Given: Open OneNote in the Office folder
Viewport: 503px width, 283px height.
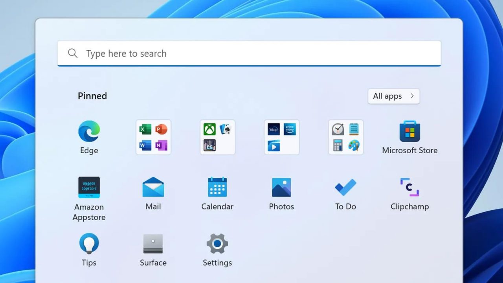Looking at the screenshot, I should pos(162,145).
